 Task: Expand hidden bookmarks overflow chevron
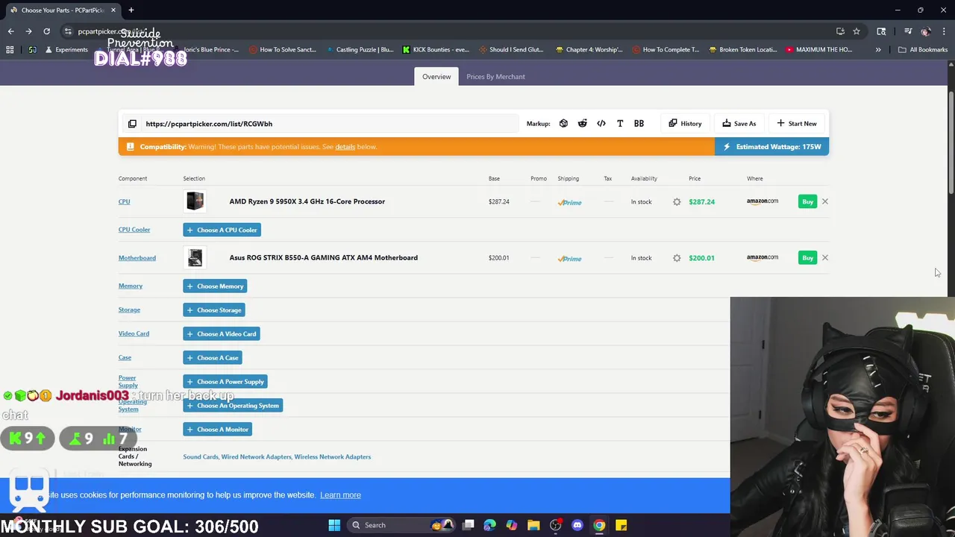[878, 50]
